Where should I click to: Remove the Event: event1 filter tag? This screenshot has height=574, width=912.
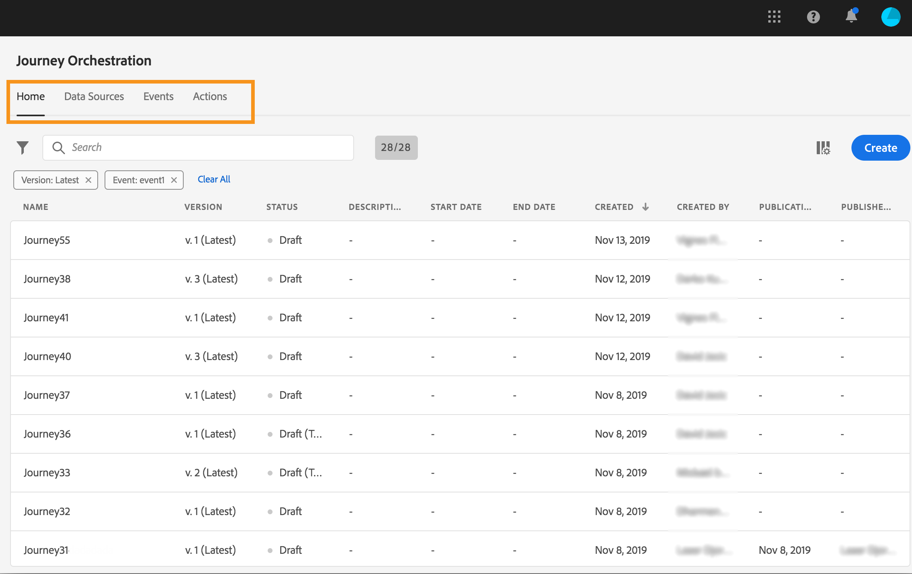[174, 180]
